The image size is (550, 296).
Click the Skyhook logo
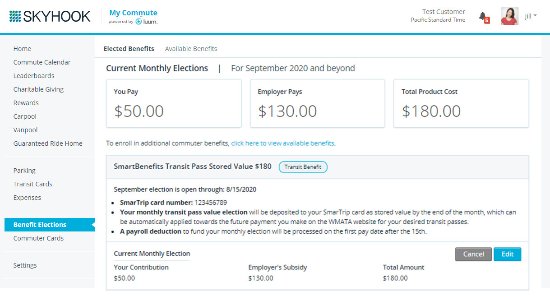[x=50, y=17]
